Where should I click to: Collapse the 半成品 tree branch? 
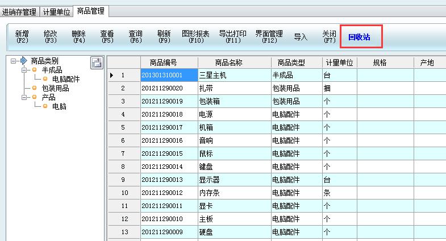point(24,70)
